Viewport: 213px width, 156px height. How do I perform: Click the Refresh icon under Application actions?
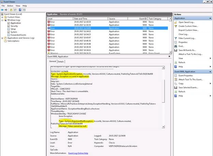[x=176, y=63]
